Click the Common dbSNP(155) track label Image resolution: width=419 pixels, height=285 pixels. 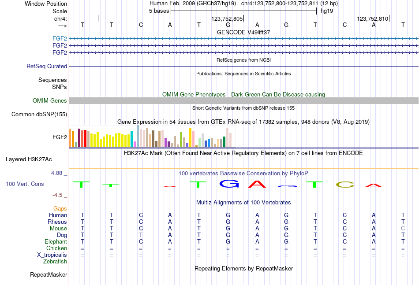[39, 114]
